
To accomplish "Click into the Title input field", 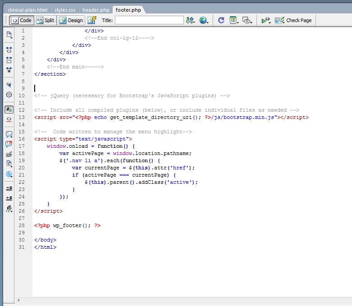I will pyautogui.click(x=149, y=20).
